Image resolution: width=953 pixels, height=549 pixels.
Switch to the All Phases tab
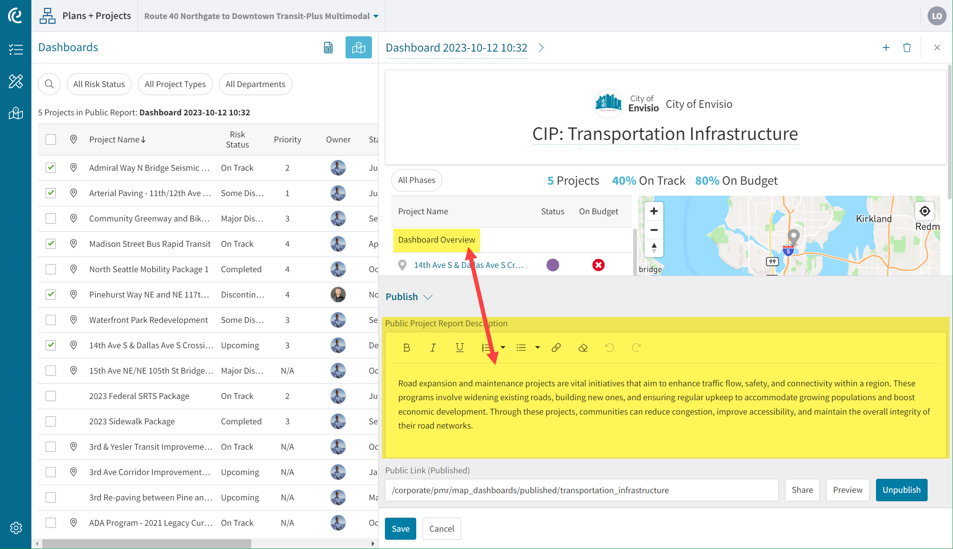point(416,180)
